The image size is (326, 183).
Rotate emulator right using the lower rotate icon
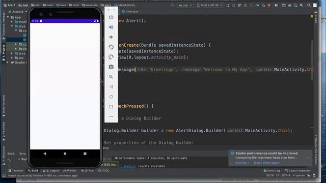click(x=111, y=57)
